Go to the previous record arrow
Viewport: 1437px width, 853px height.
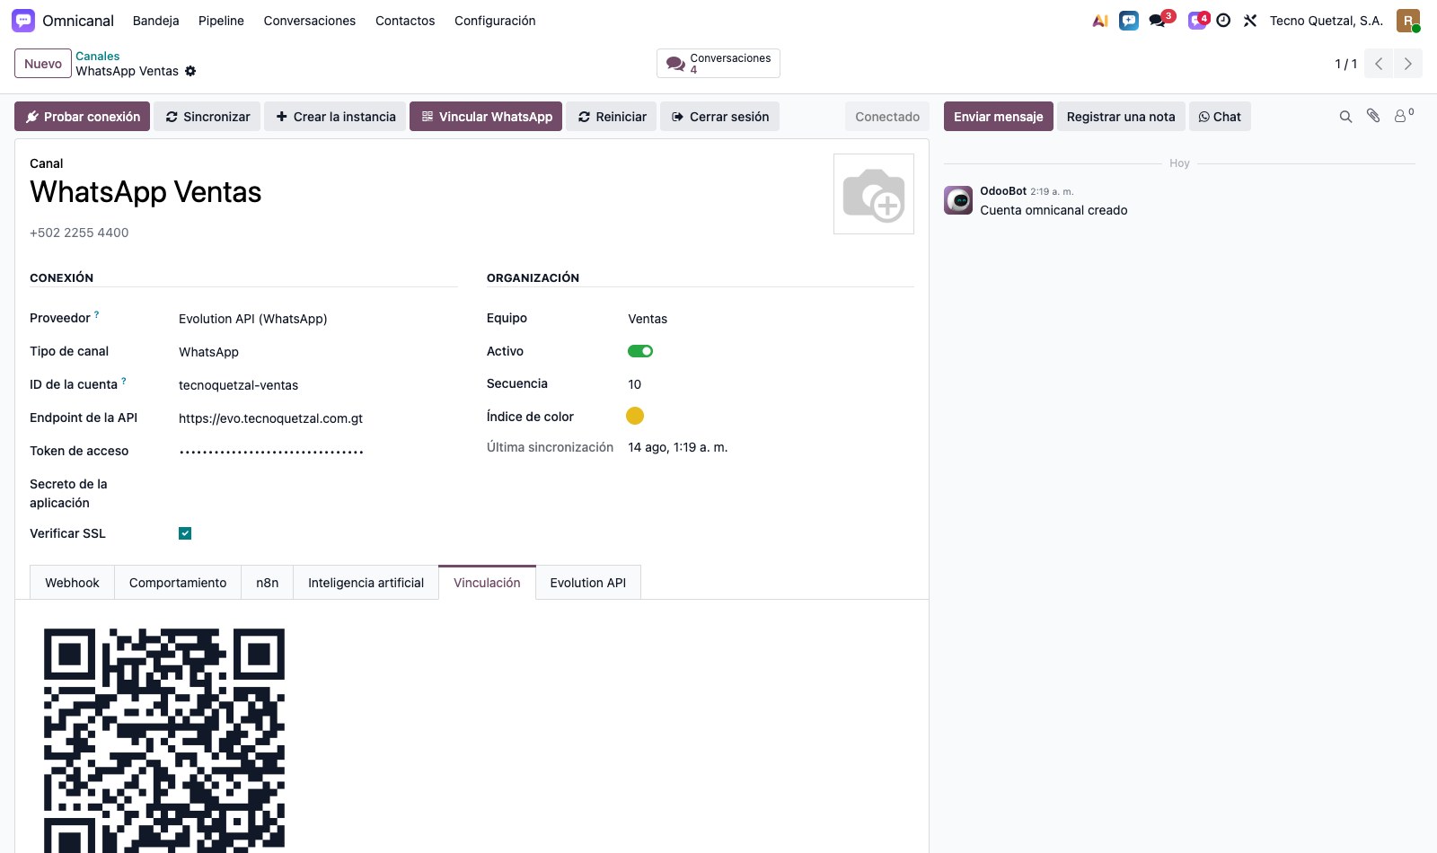(1379, 64)
